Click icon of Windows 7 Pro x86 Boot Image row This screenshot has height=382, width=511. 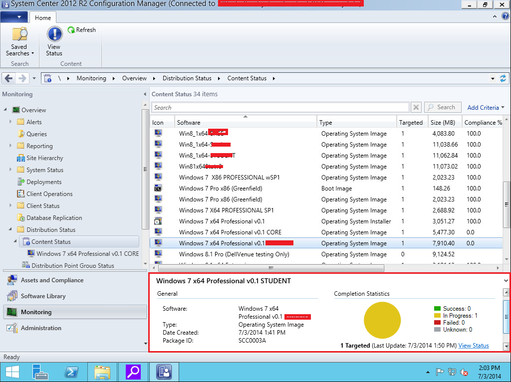(158, 188)
